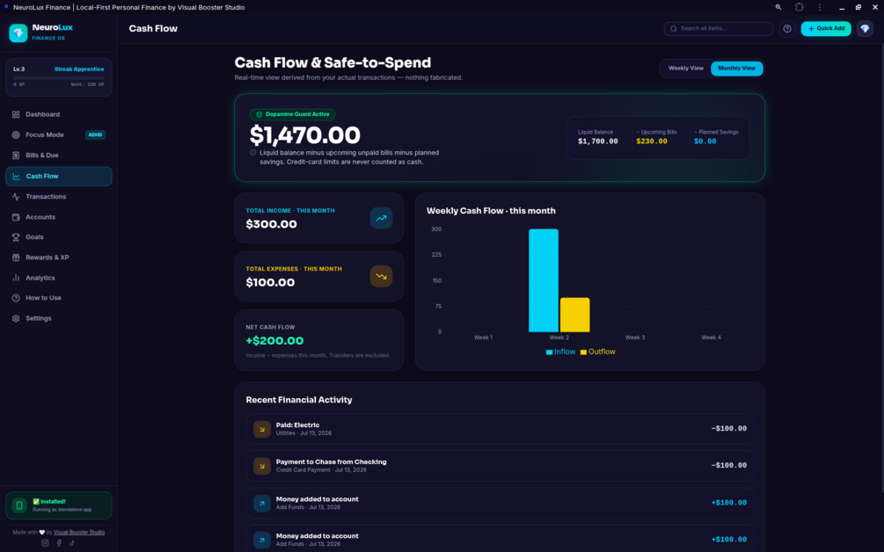Toggle the Outflow legend series

click(597, 352)
